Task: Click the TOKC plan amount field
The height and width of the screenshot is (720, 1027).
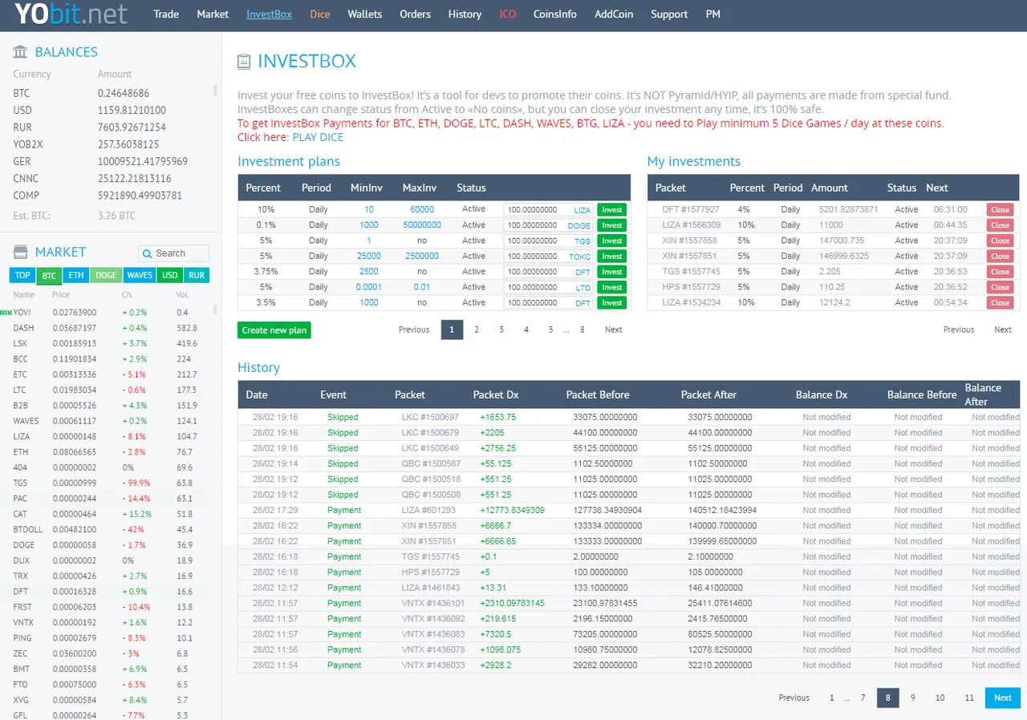Action: [549, 257]
